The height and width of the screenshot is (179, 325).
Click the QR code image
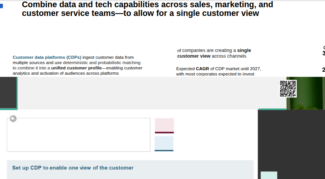click(x=288, y=89)
